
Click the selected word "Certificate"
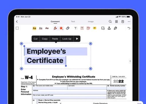pyautogui.click(x=45, y=61)
